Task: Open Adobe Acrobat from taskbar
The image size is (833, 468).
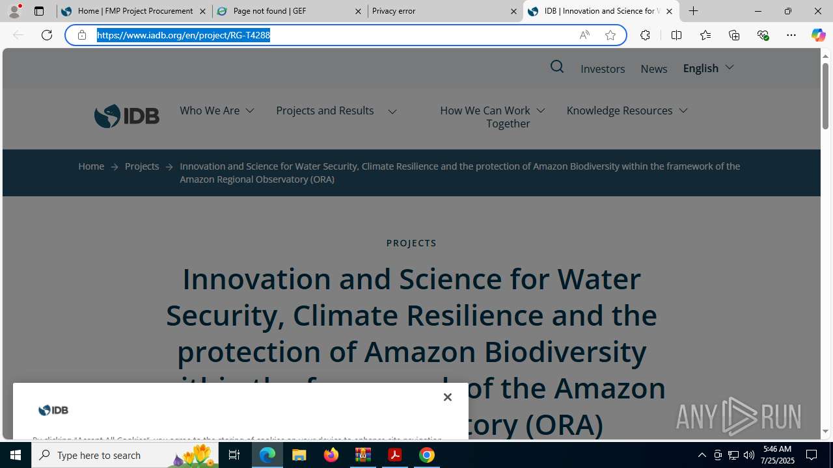Action: click(395, 455)
